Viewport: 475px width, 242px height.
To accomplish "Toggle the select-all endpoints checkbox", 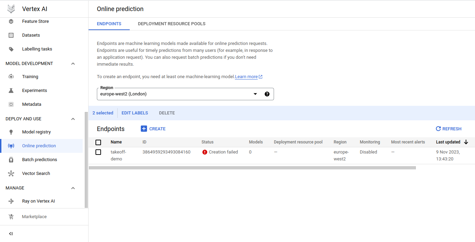I will pos(98,142).
